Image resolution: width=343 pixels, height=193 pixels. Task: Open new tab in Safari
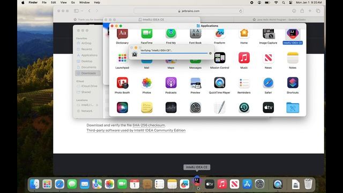(310, 11)
